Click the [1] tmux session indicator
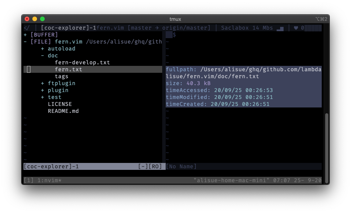The height and width of the screenshot is (213, 351). pos(29,180)
